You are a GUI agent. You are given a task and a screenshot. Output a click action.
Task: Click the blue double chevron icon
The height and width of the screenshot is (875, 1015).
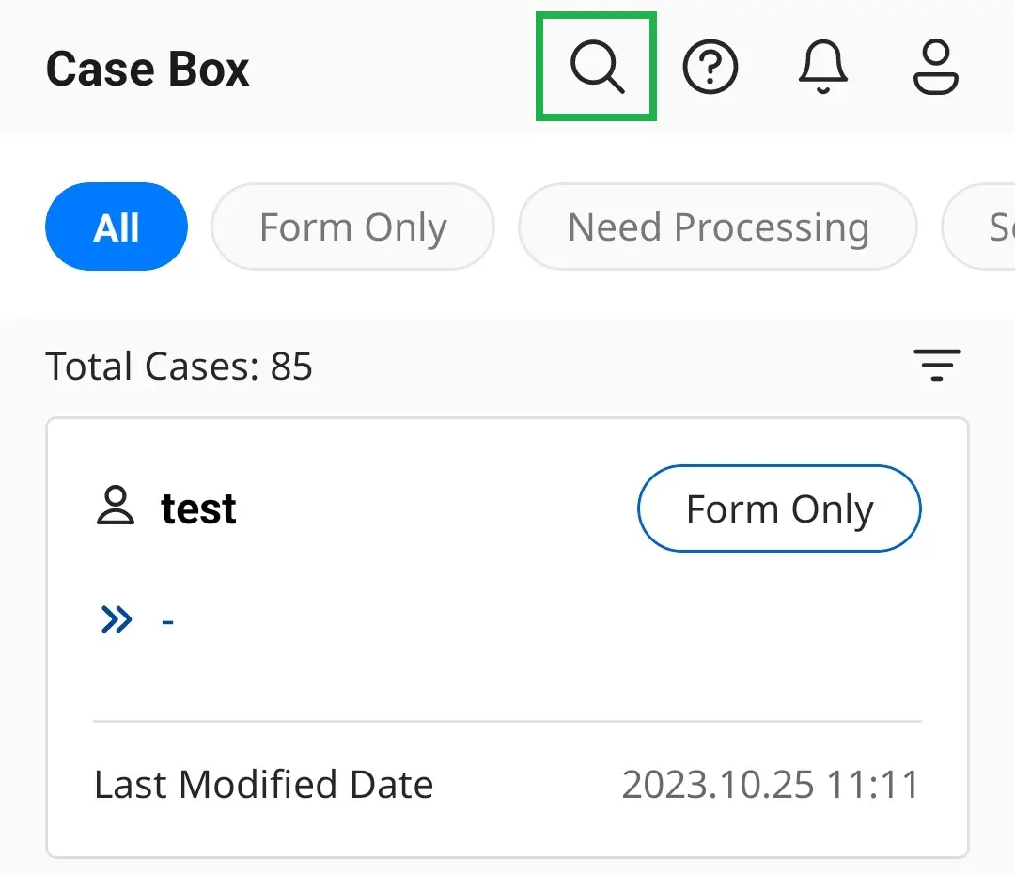[x=117, y=619]
